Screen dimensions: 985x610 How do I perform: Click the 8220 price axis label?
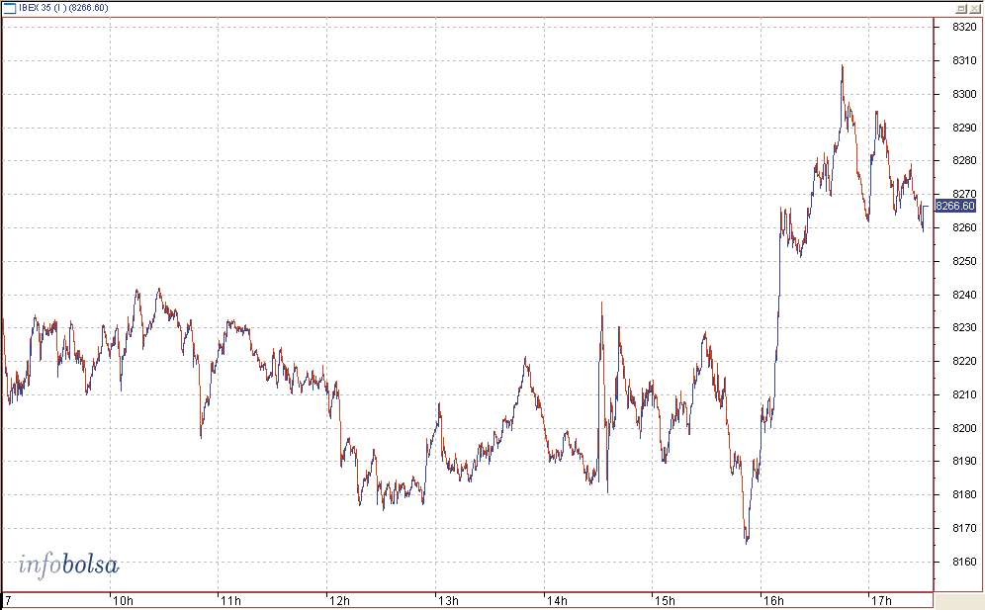[x=964, y=361]
